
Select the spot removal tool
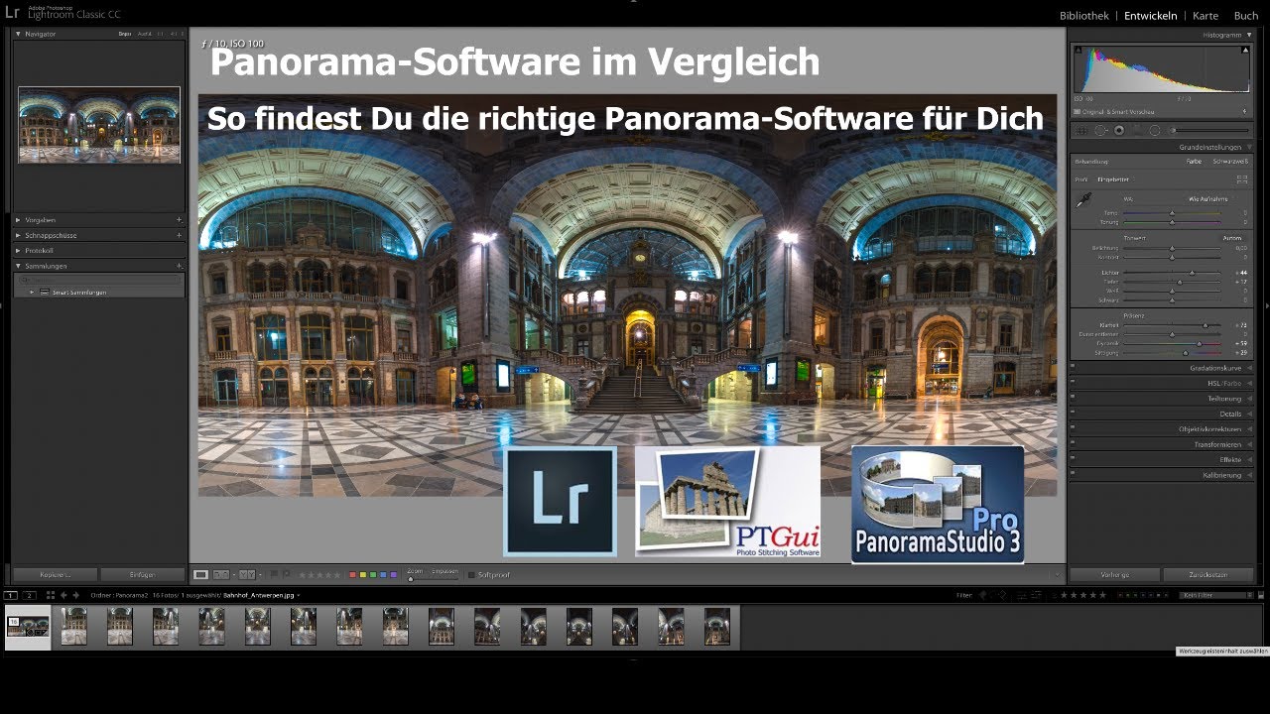pyautogui.click(x=1100, y=131)
